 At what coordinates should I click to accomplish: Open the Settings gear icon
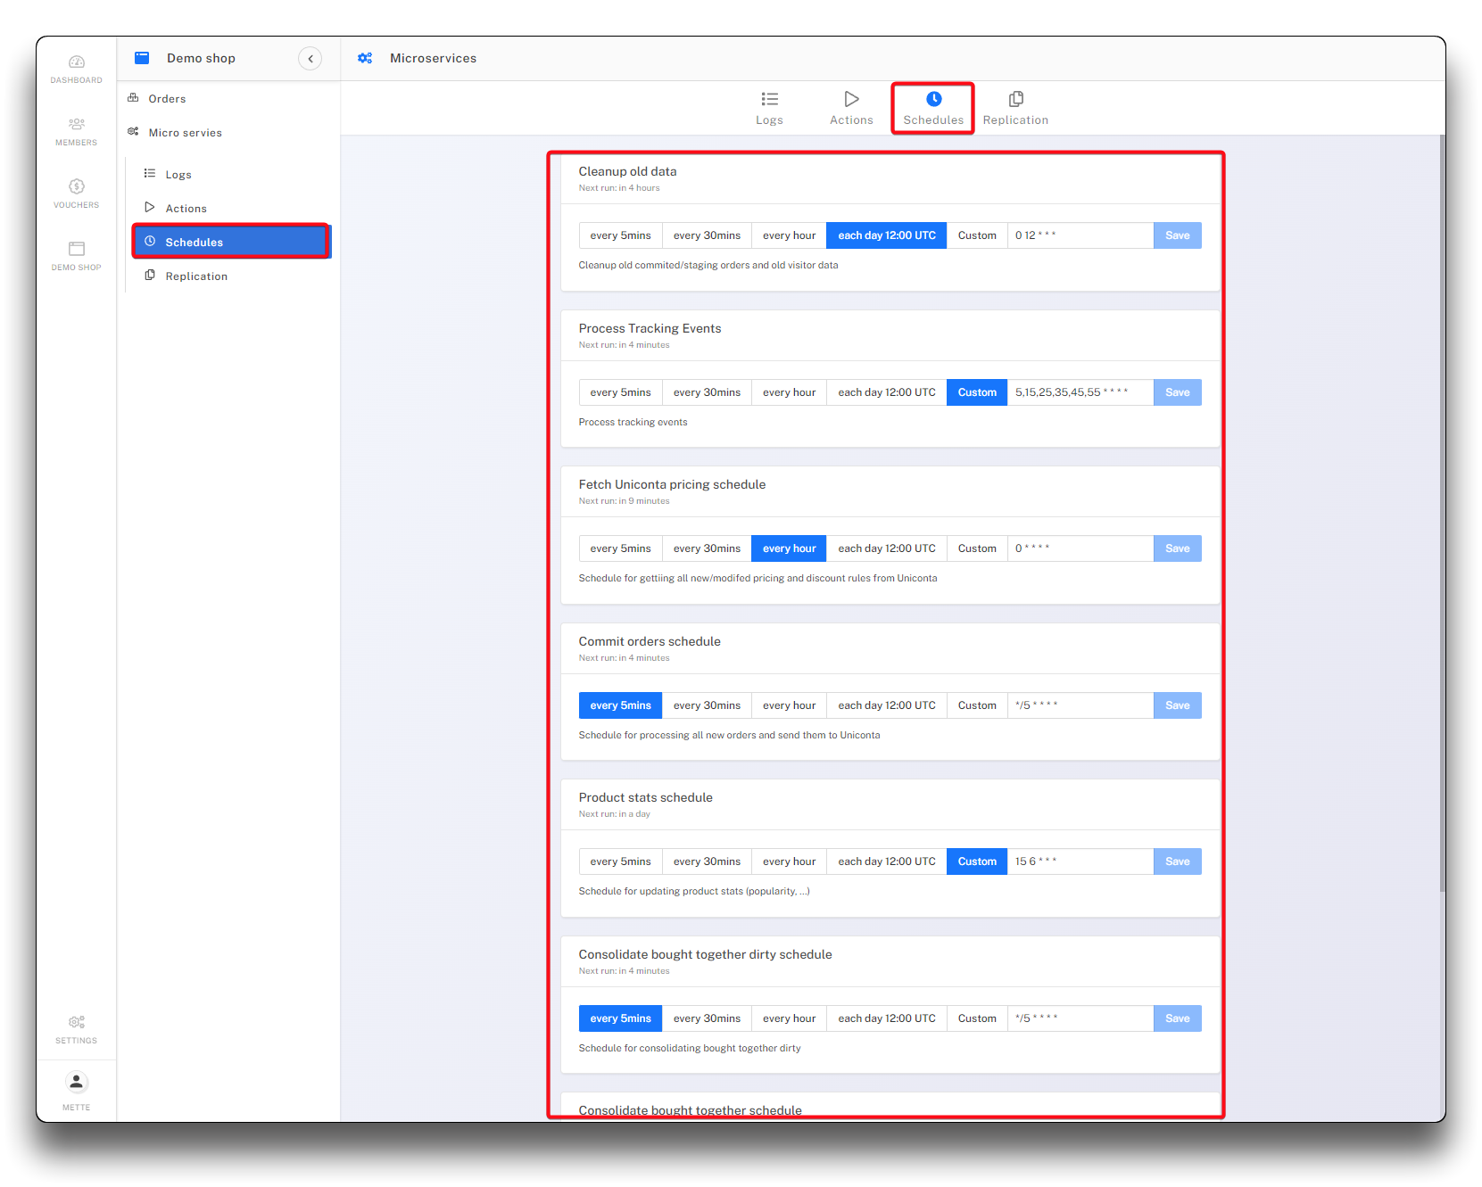77,1023
